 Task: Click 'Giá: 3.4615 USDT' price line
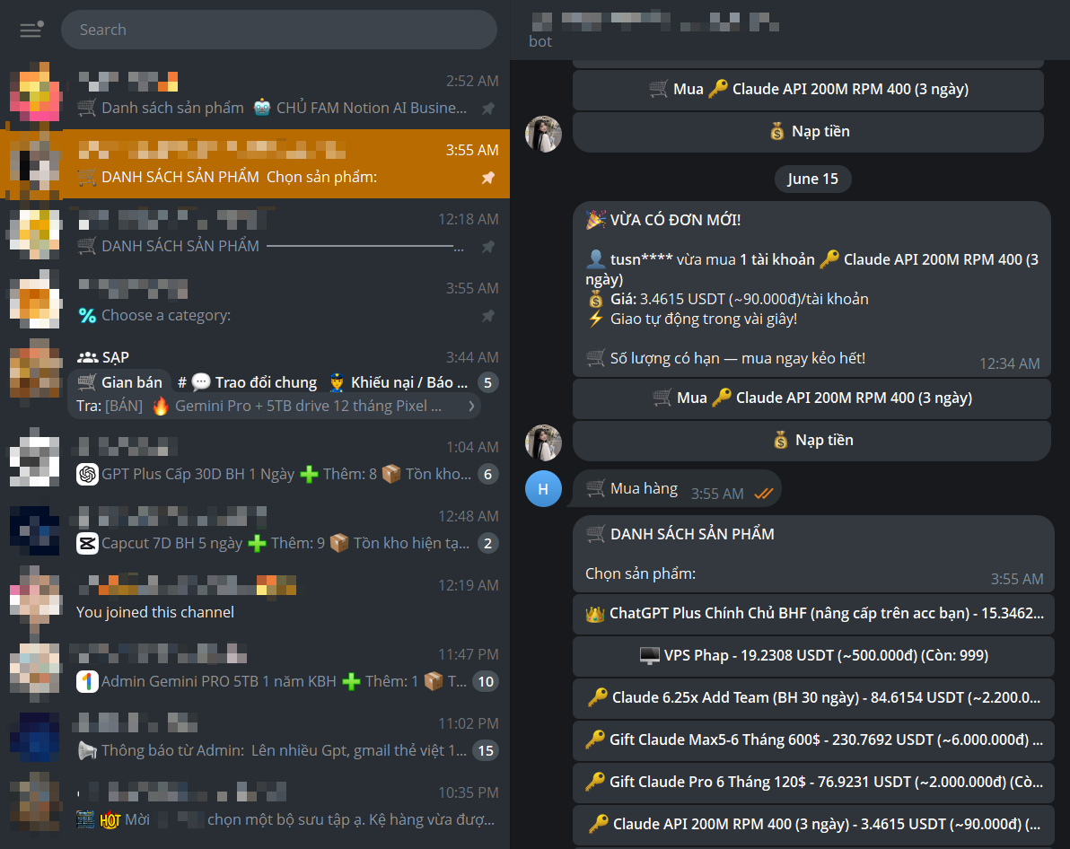(727, 299)
